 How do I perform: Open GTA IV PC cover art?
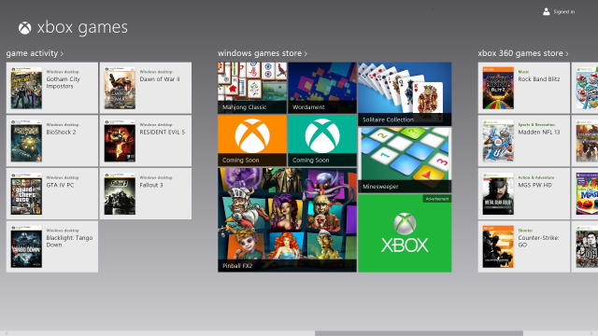pos(26,194)
